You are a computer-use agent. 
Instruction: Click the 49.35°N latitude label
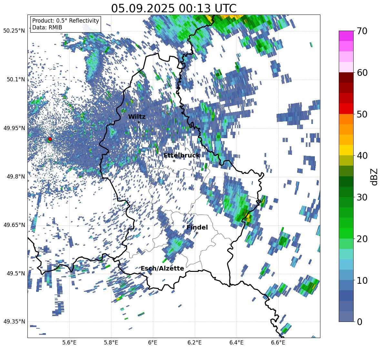coord(14,322)
